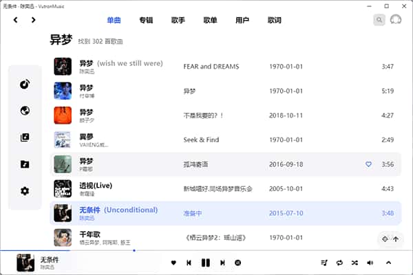
Task: Switch to the 用户 tab
Action: click(242, 20)
